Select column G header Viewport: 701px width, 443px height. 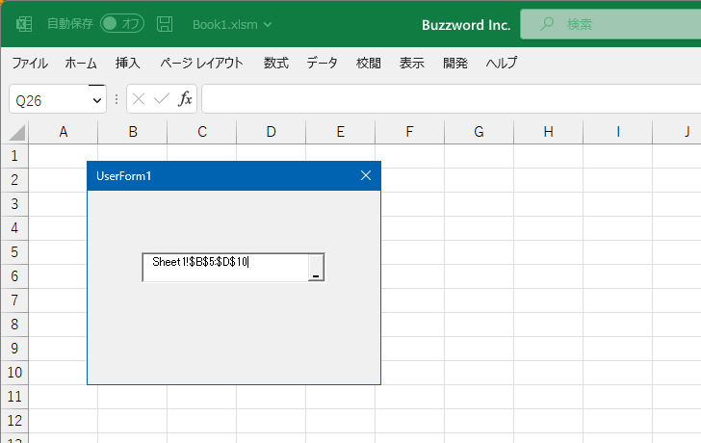(479, 132)
